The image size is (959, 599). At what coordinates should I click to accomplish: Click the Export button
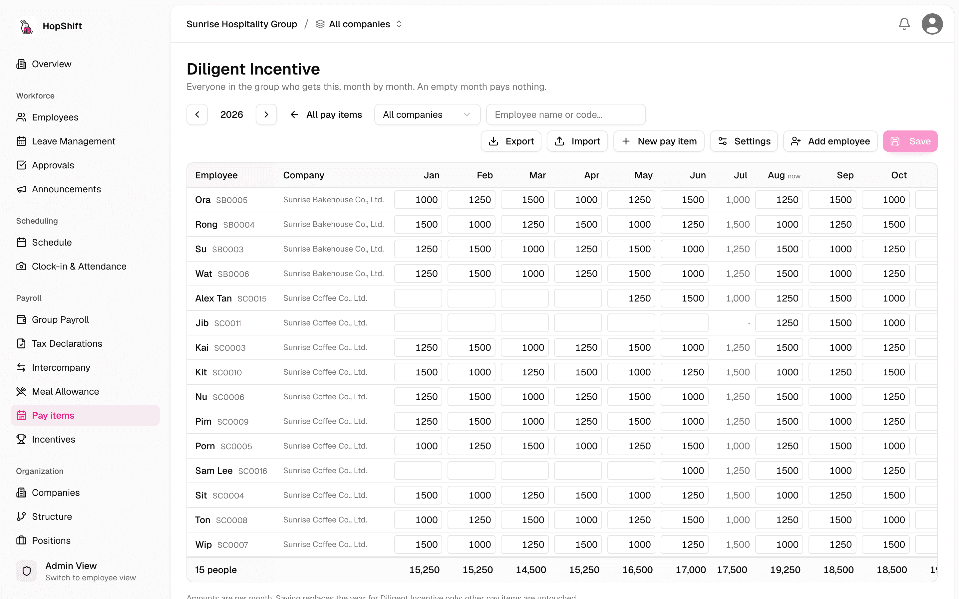(x=511, y=141)
